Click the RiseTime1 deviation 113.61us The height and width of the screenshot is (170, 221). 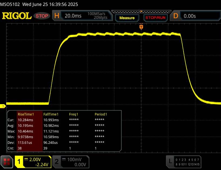tap(25, 142)
